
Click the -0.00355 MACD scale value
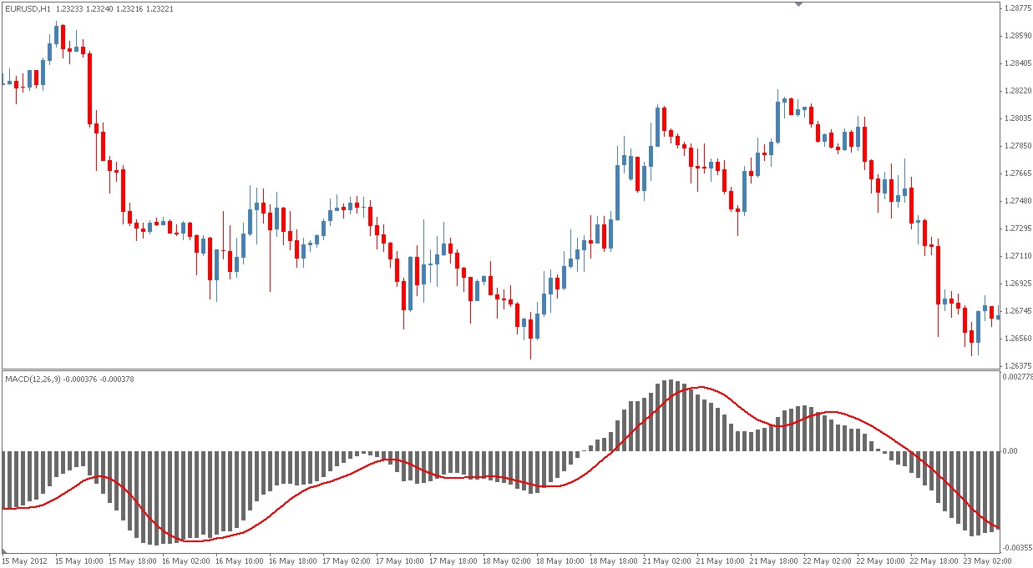tap(1017, 547)
